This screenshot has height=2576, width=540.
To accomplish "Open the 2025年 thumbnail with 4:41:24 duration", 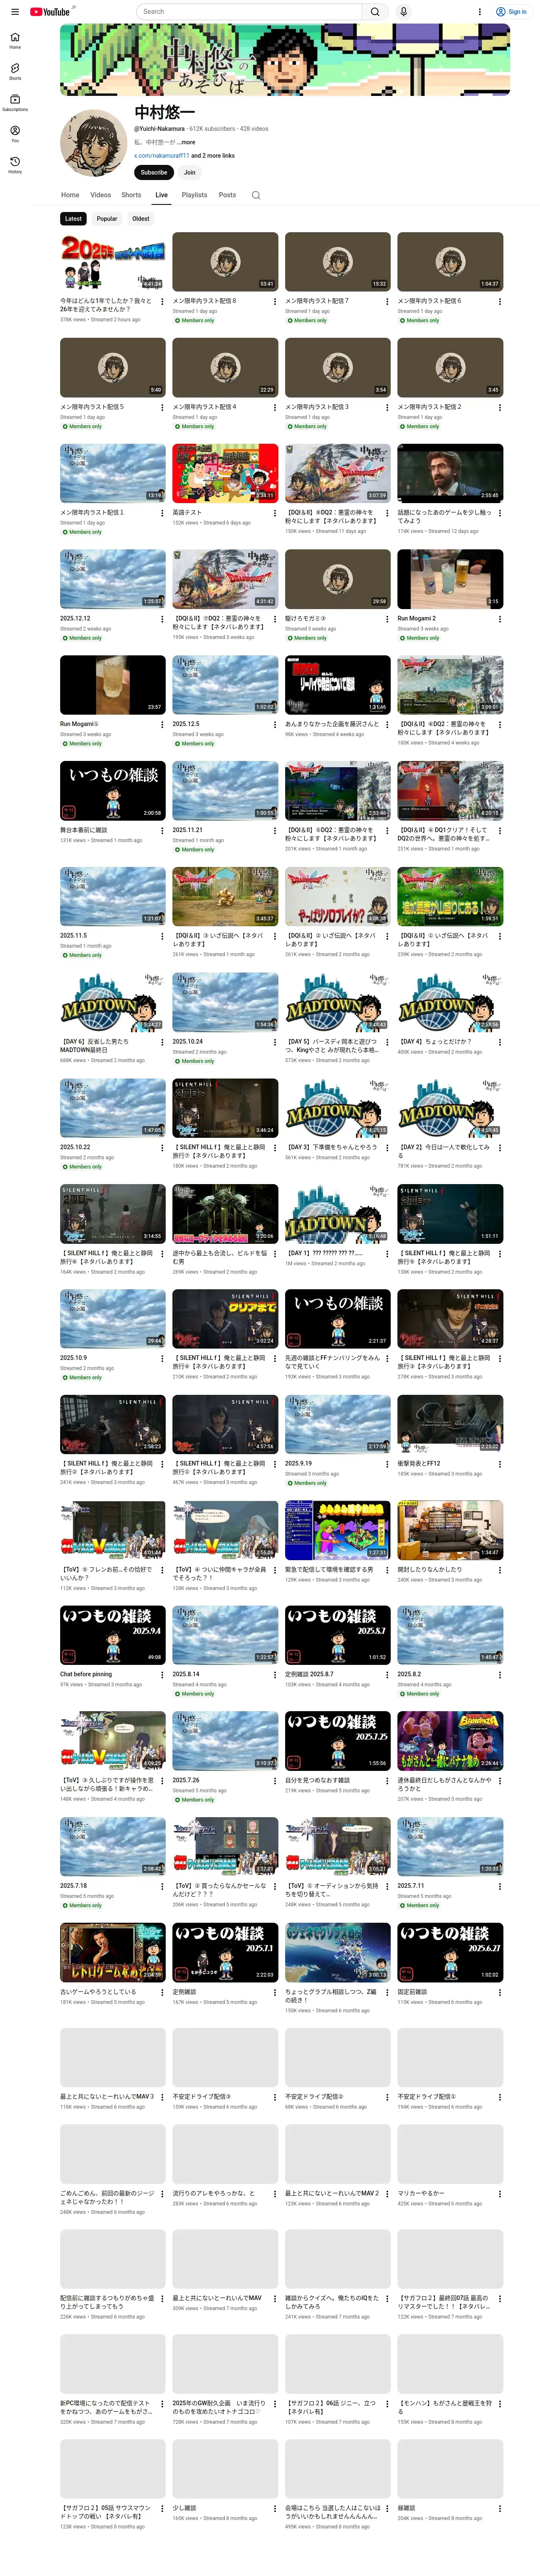I will [113, 262].
